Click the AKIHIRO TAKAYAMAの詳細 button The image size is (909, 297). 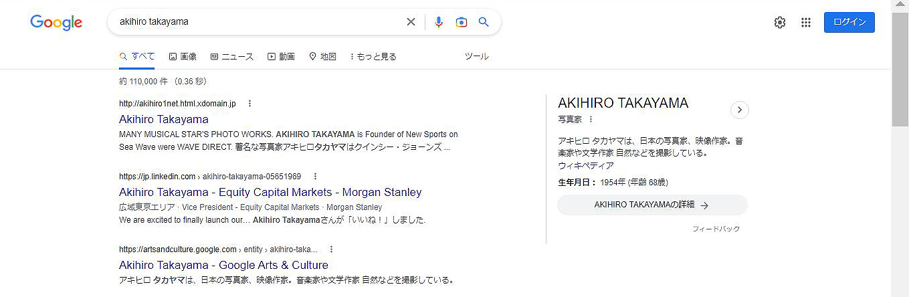[652, 205]
